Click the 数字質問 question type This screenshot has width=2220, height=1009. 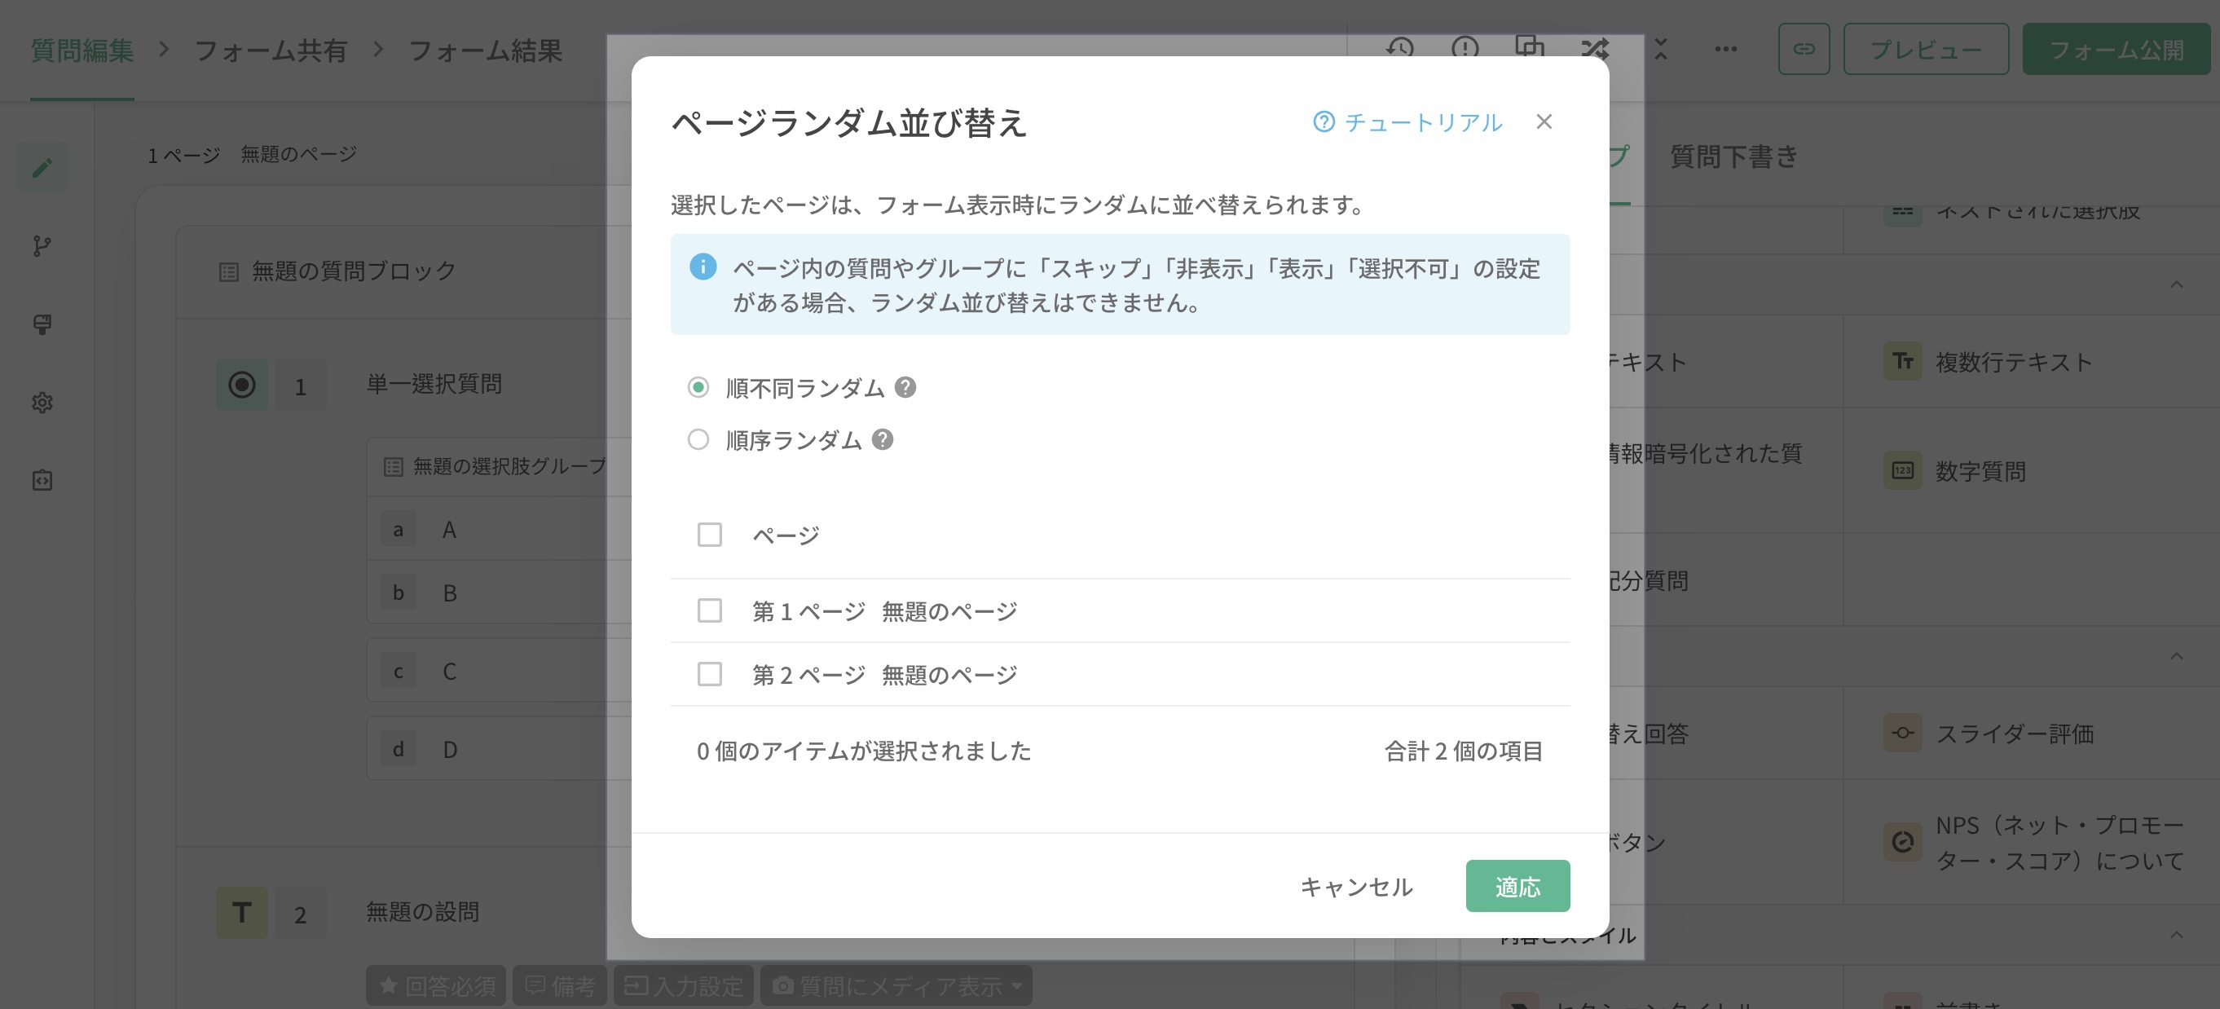[2030, 470]
